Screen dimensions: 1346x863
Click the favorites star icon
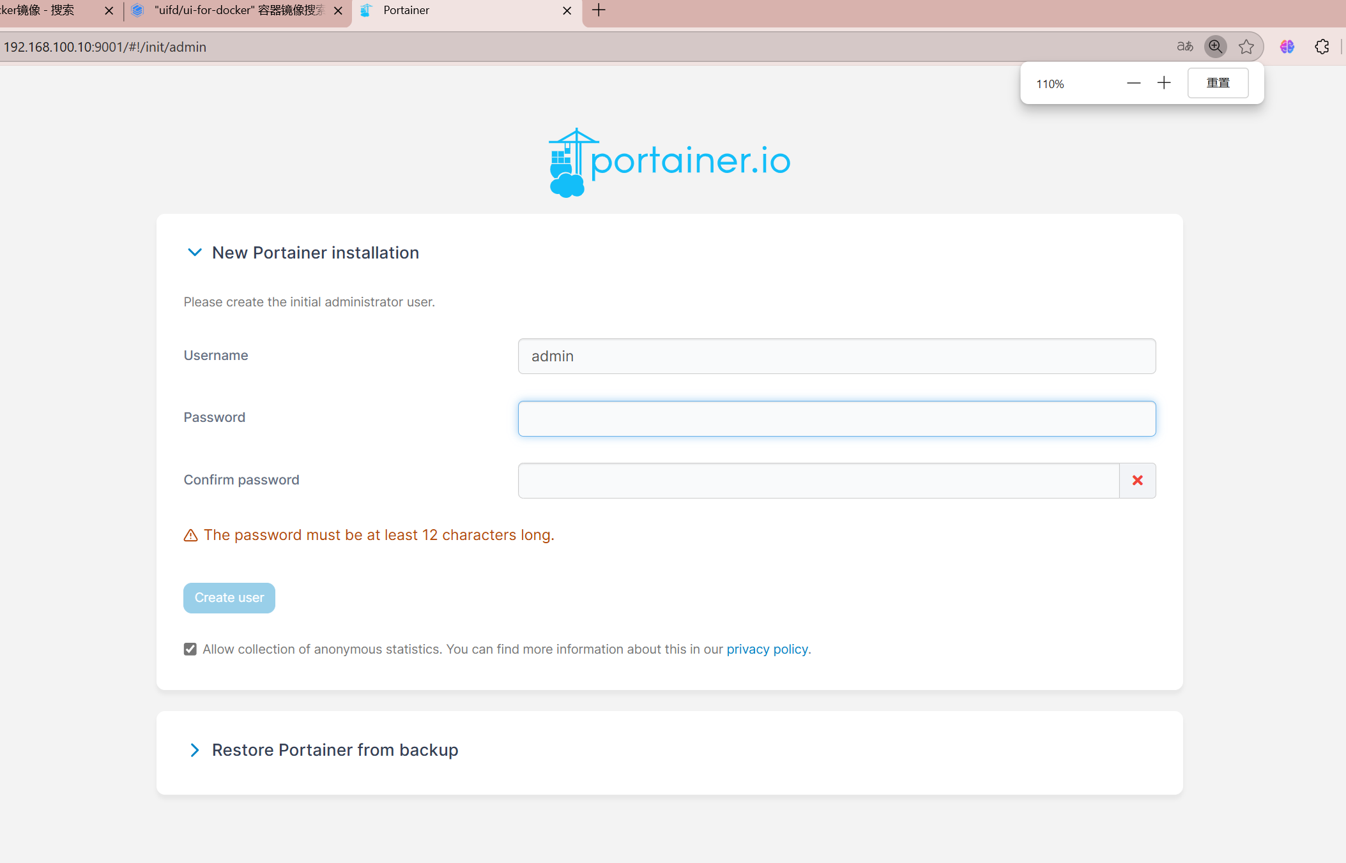tap(1246, 47)
